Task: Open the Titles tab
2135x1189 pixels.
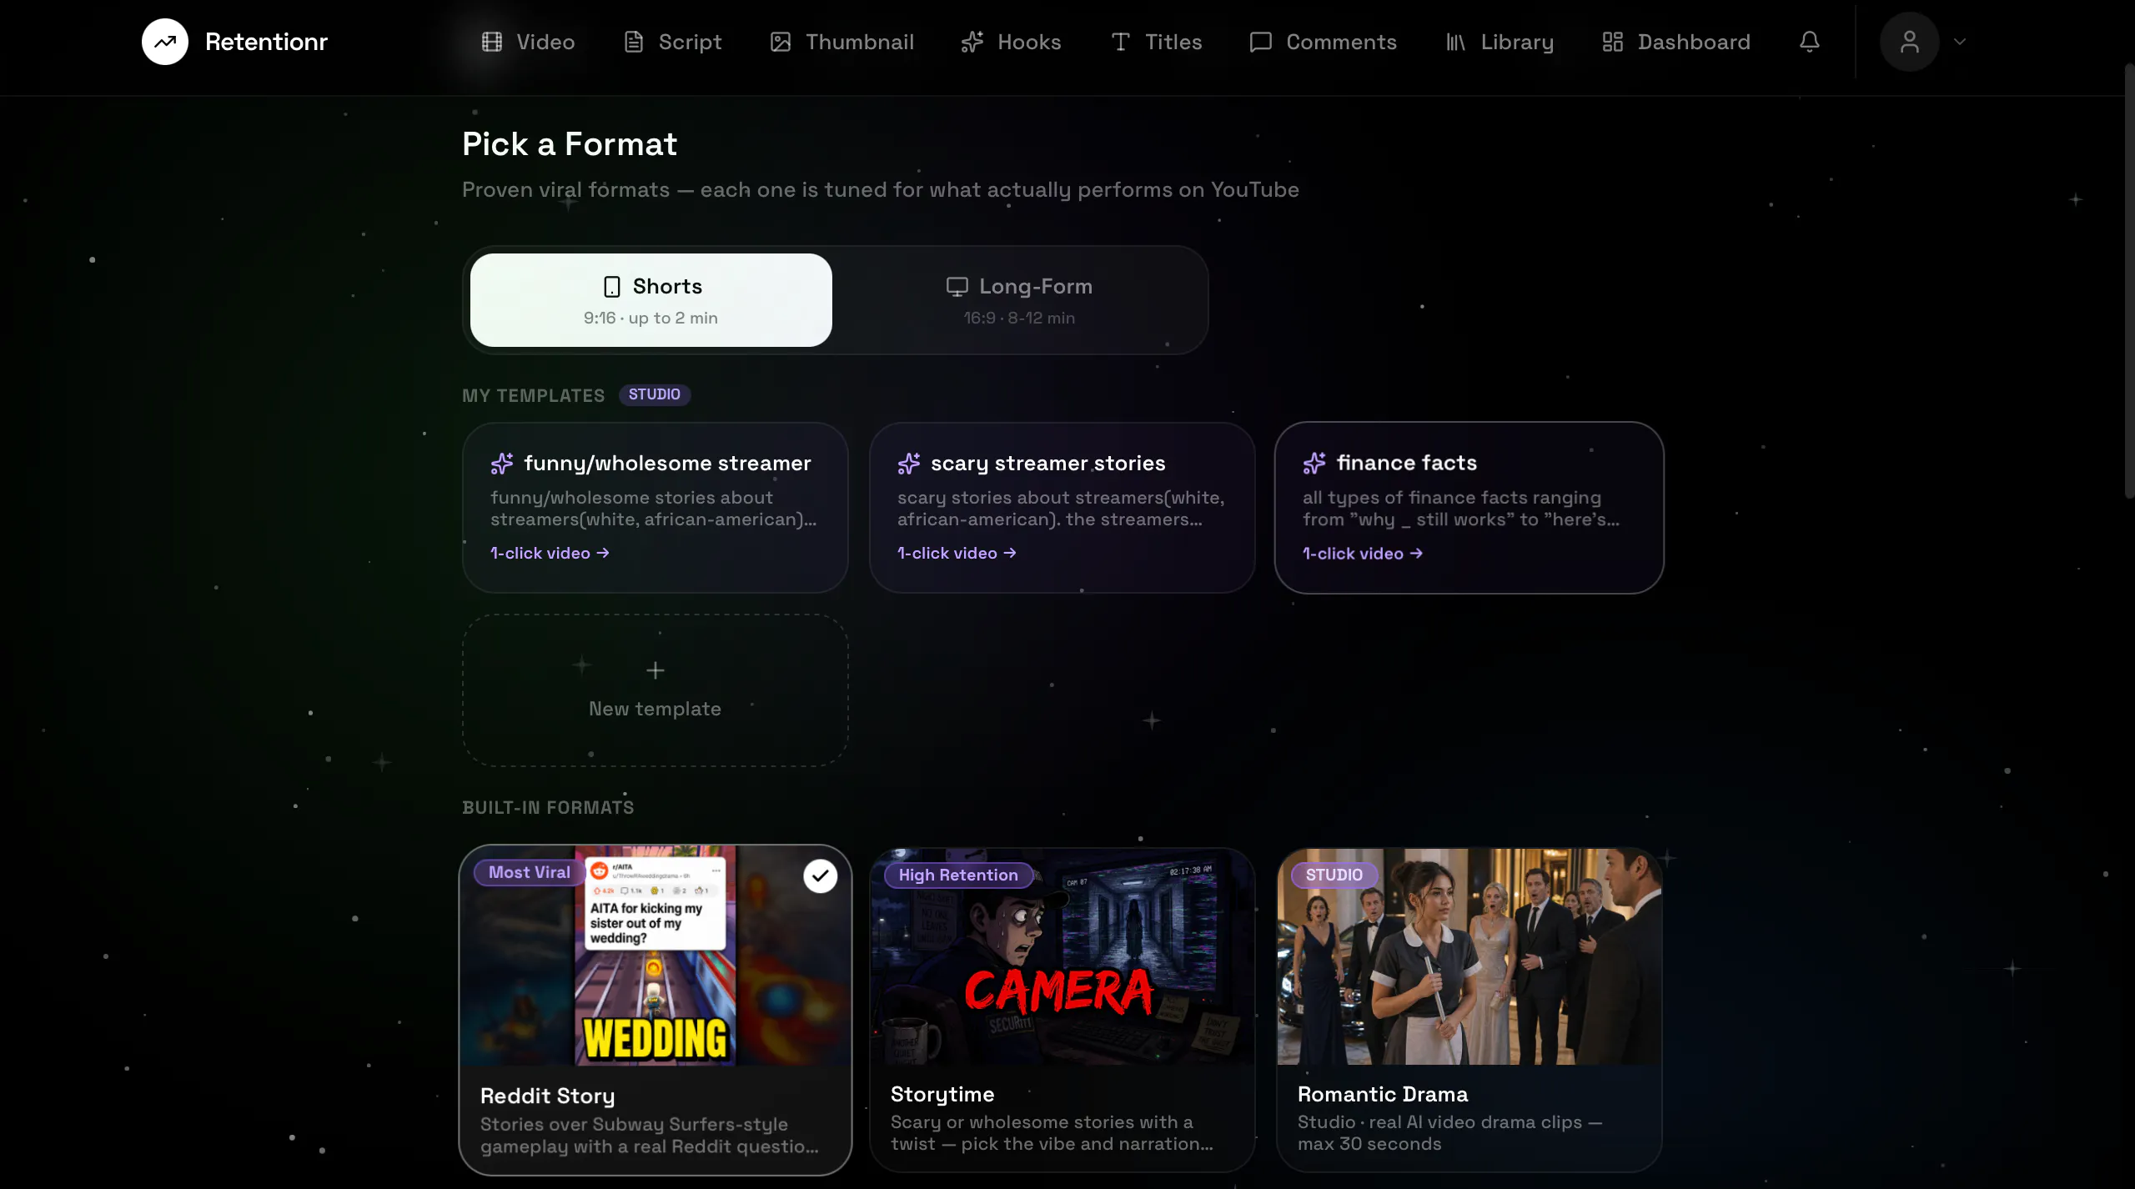Action: (1157, 42)
